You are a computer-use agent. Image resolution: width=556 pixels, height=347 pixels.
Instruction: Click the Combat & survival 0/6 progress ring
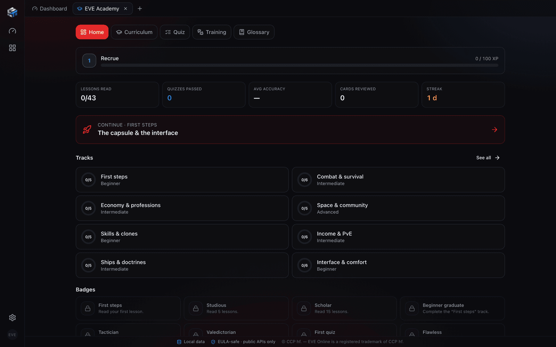[305, 180]
